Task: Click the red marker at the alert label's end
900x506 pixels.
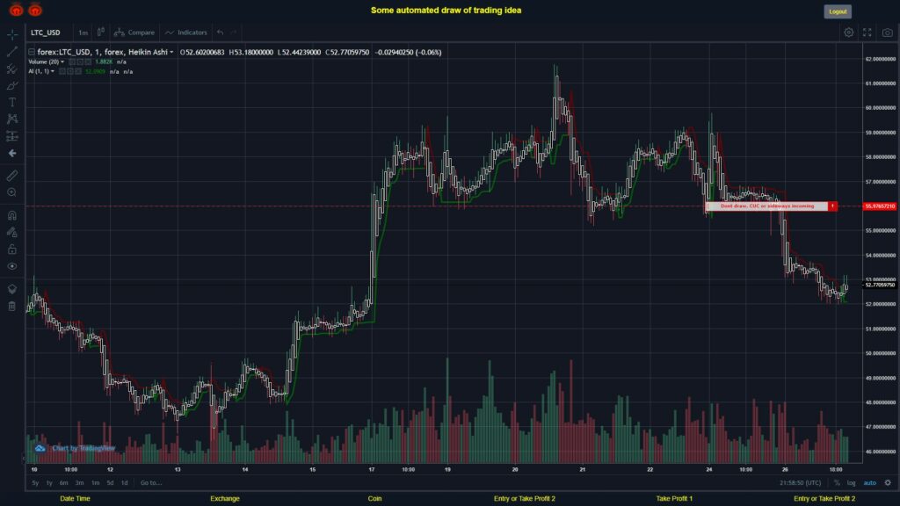Action: (x=833, y=206)
